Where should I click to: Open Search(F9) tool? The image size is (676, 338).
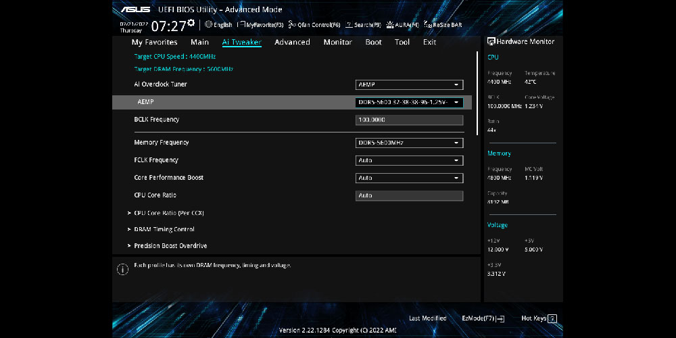click(x=363, y=25)
